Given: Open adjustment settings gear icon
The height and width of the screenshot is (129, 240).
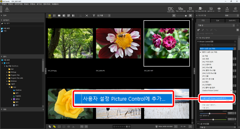Looking at the screenshot, I should (x=238, y=30).
